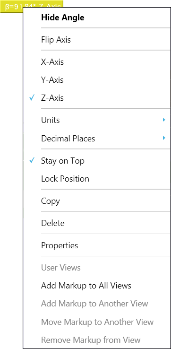
Task: Enable Lock Position for the markup
Action: [x=97, y=179]
